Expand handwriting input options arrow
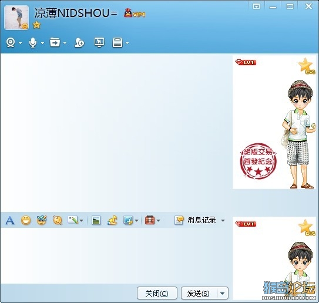 click(x=82, y=220)
